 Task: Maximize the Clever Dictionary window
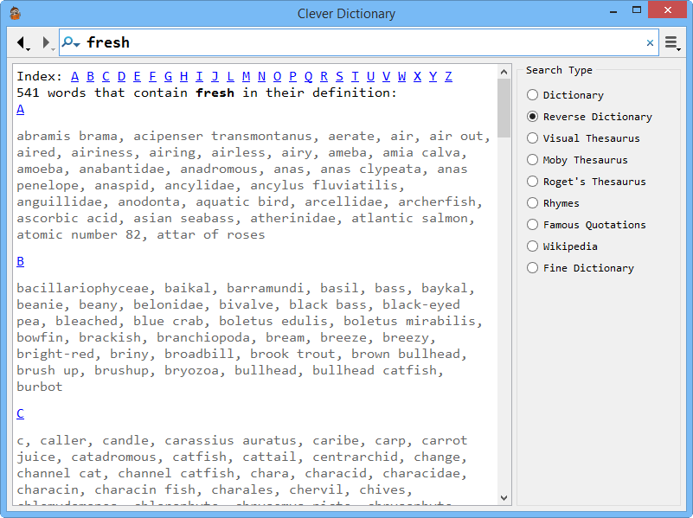click(637, 10)
